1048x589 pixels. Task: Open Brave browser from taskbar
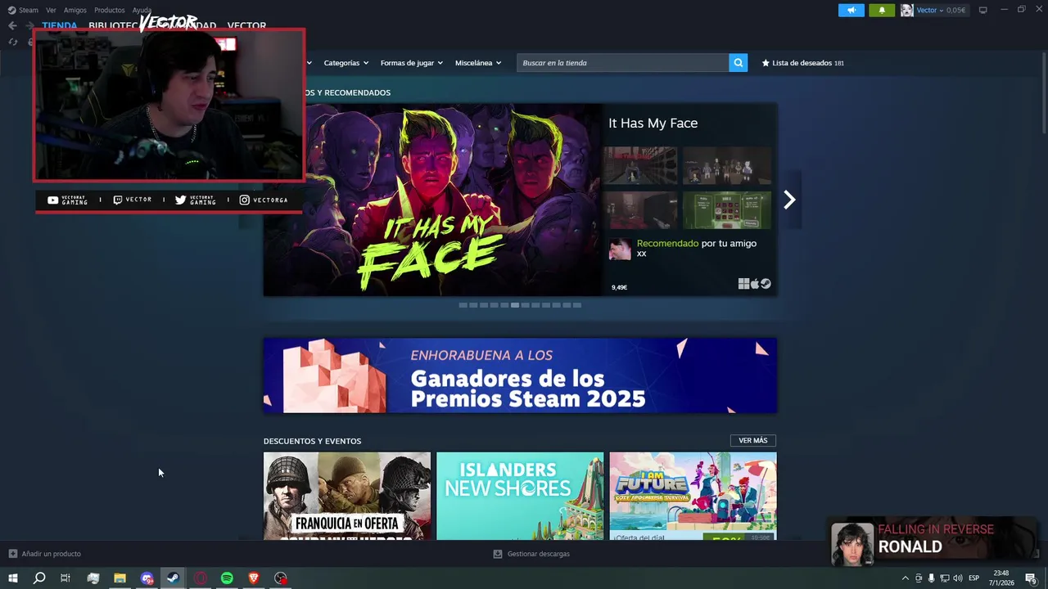click(x=254, y=578)
